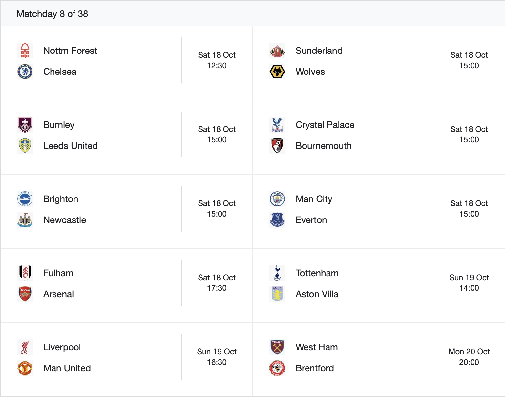Click the Arsenal cannon badge
Viewport: 506px width, 397px height.
click(25, 294)
